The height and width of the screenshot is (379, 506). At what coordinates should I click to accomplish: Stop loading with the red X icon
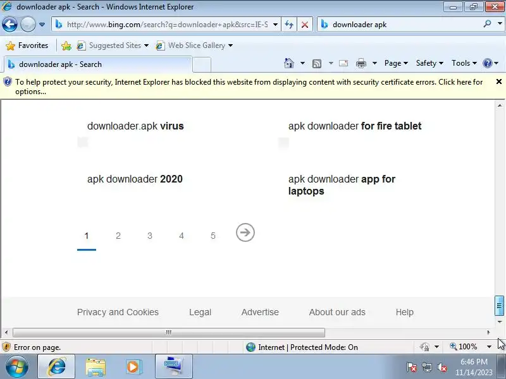[304, 25]
